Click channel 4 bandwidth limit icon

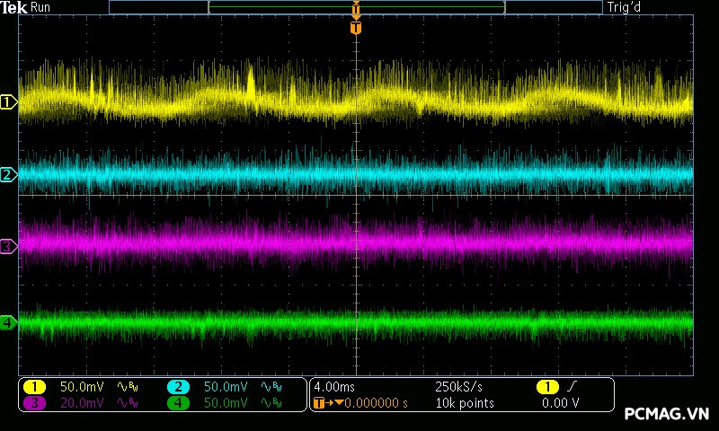tap(271, 404)
